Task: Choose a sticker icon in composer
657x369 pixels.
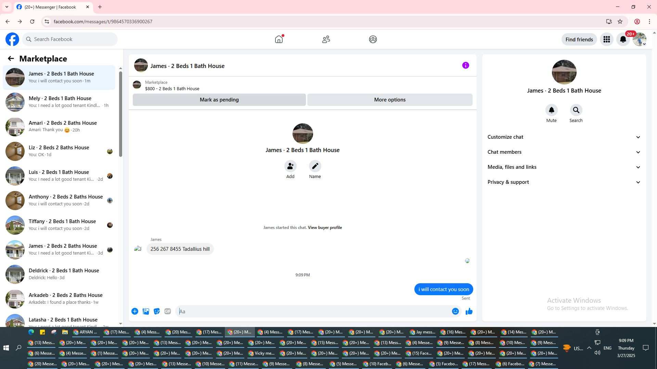Action: pyautogui.click(x=157, y=311)
